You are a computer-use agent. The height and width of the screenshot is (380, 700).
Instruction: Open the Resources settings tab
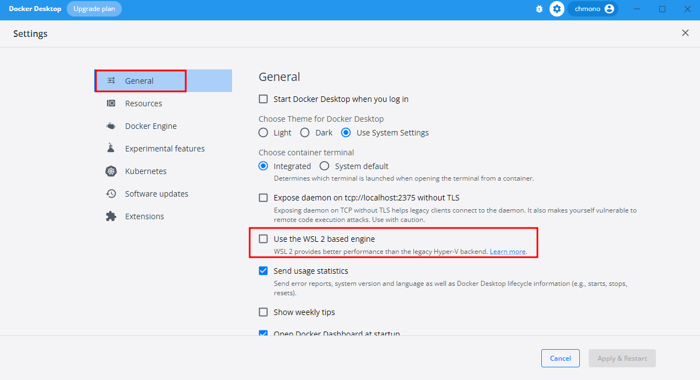[x=163, y=104]
